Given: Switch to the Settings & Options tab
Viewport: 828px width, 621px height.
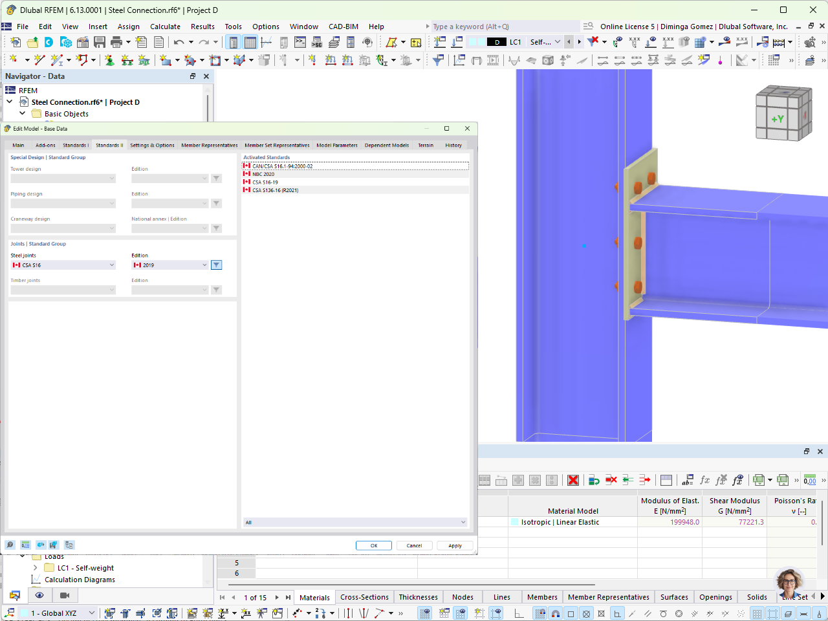Looking at the screenshot, I should (x=153, y=145).
